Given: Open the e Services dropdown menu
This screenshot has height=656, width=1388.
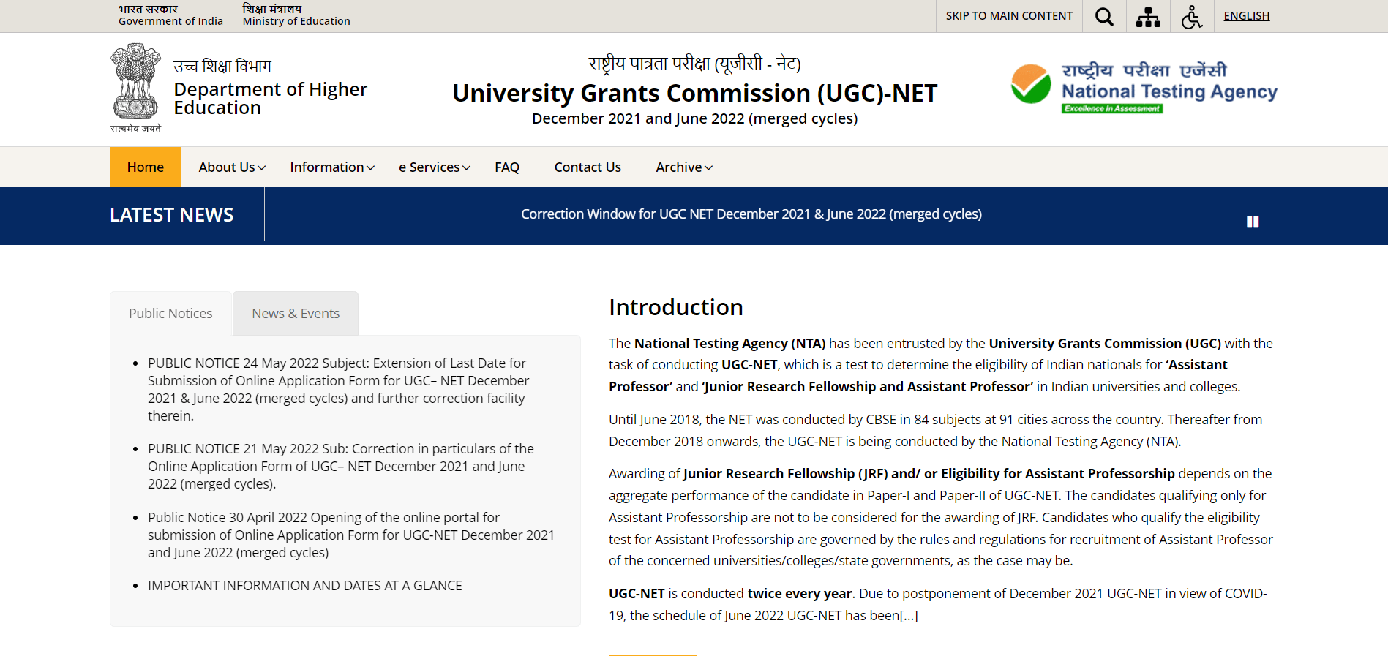Looking at the screenshot, I should 435,167.
